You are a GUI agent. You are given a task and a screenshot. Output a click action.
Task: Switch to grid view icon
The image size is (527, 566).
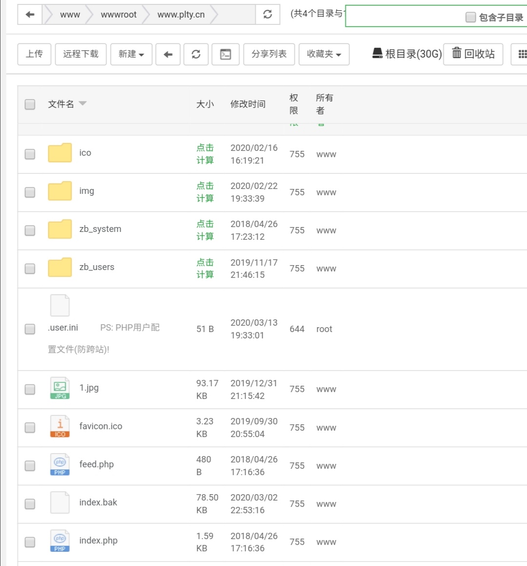[x=521, y=54]
